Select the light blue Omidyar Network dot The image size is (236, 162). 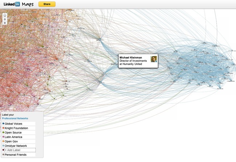(x=3, y=146)
